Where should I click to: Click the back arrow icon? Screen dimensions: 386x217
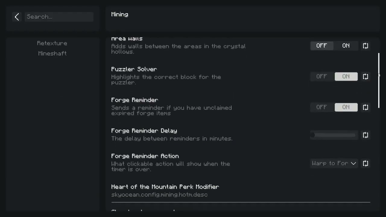(17, 17)
